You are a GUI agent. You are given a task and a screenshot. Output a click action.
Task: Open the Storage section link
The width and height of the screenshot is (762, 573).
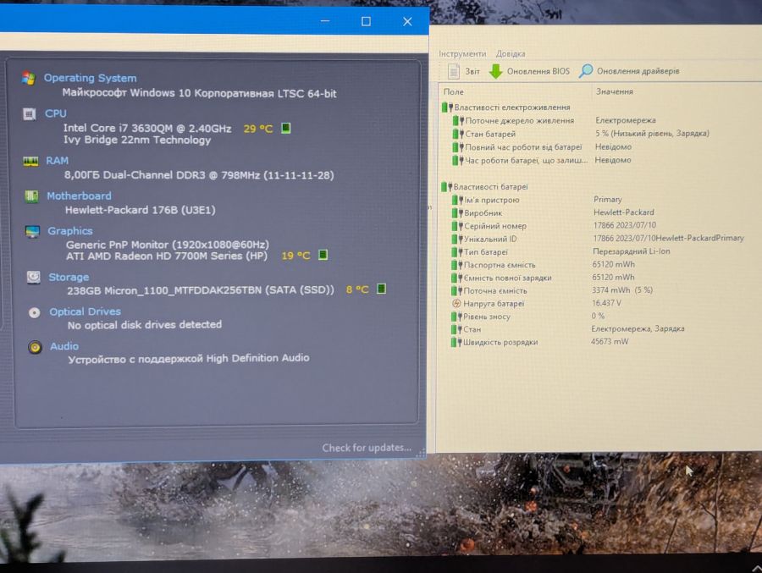pos(69,277)
